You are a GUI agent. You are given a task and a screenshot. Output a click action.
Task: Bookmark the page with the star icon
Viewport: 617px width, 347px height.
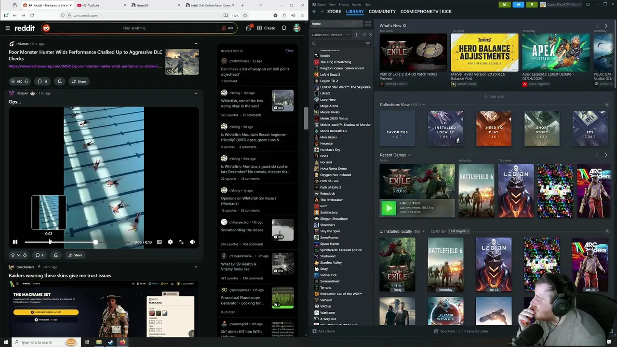[245, 15]
